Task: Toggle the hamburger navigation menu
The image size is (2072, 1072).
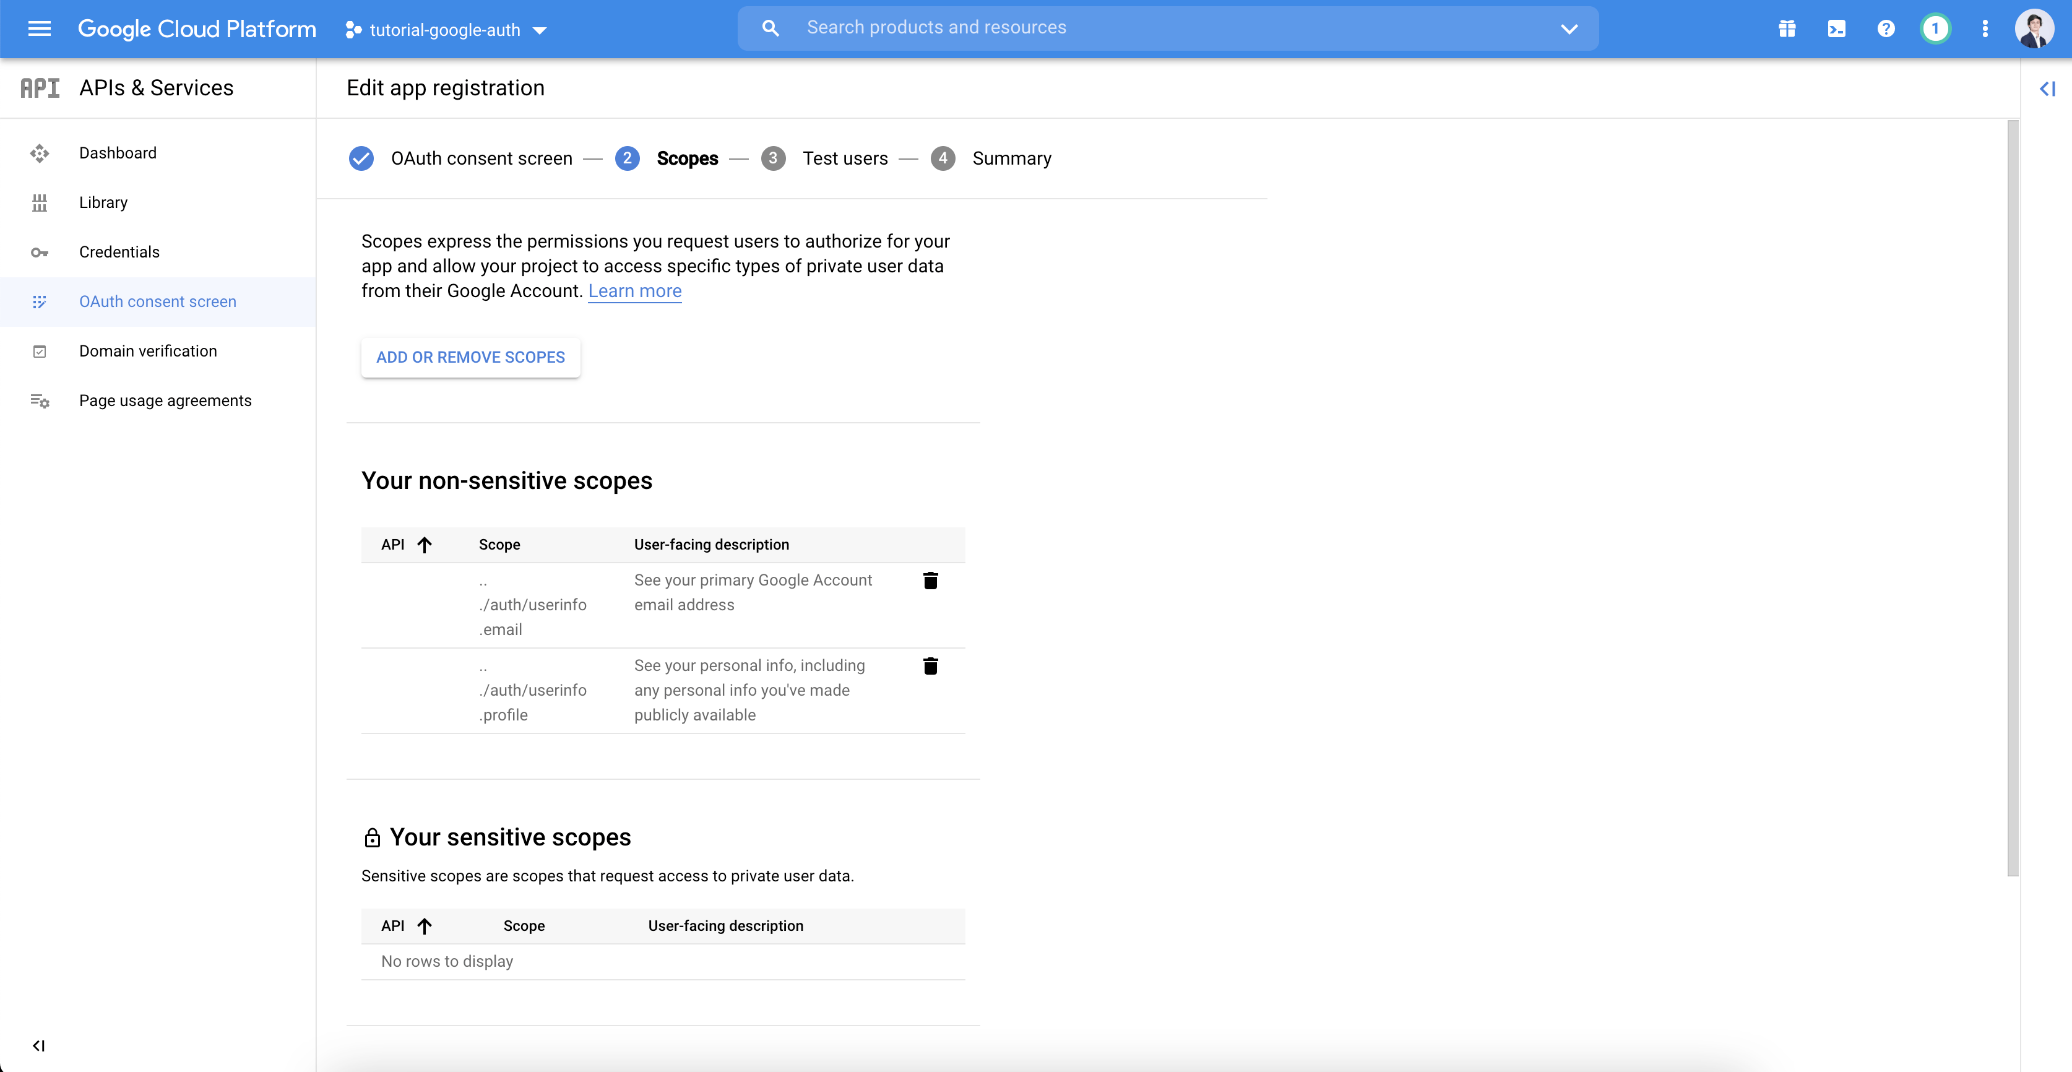Action: click(38, 27)
